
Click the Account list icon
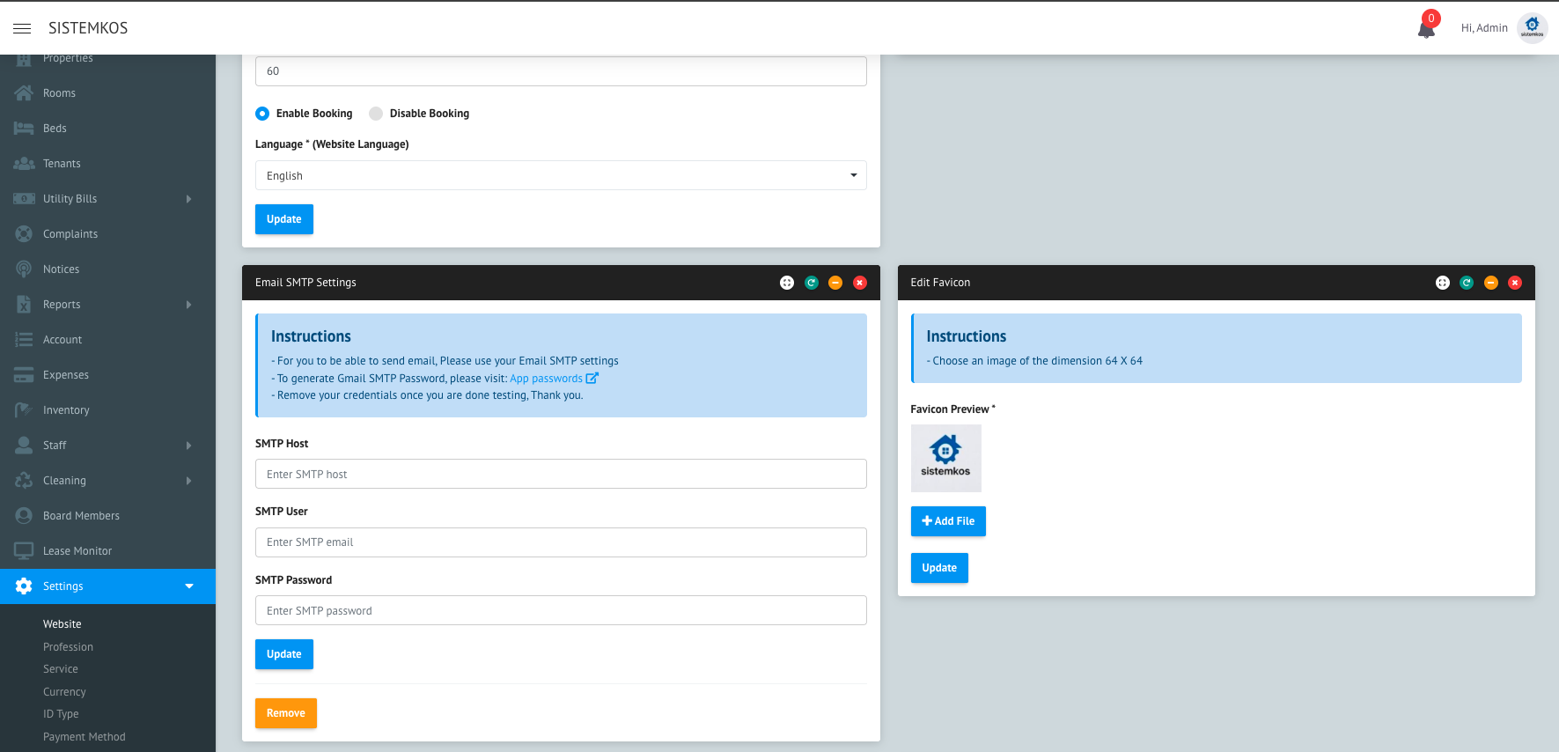click(x=24, y=339)
